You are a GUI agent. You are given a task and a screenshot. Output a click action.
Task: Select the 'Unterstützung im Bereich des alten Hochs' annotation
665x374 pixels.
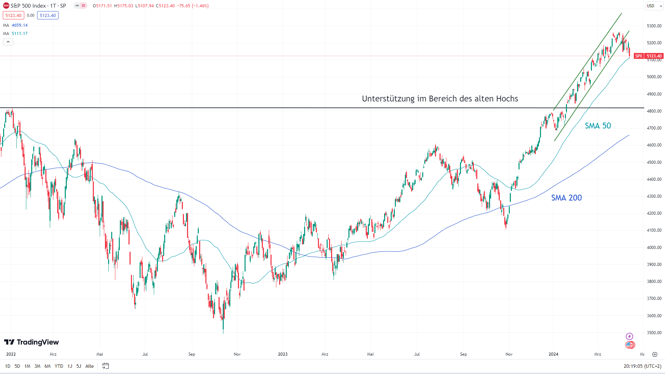click(440, 99)
